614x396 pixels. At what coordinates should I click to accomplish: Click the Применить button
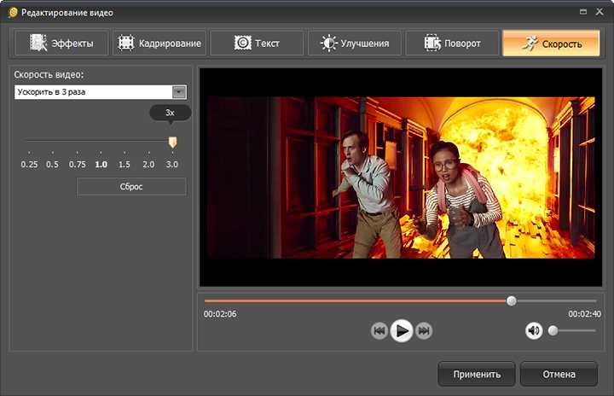pyautogui.click(x=477, y=374)
